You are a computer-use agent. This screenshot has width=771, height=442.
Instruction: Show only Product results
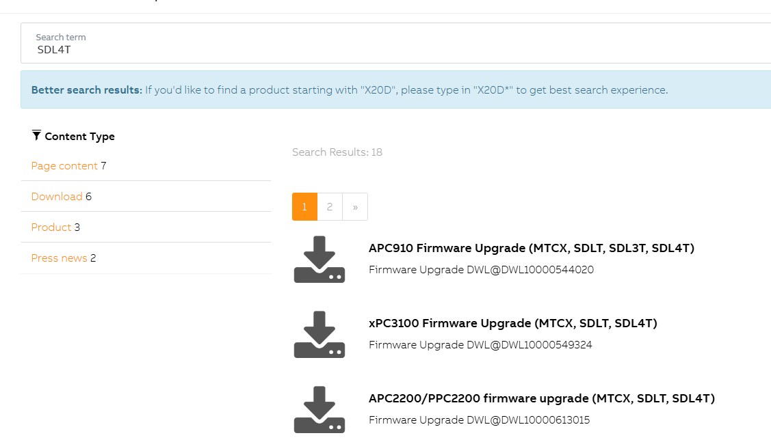coord(51,227)
